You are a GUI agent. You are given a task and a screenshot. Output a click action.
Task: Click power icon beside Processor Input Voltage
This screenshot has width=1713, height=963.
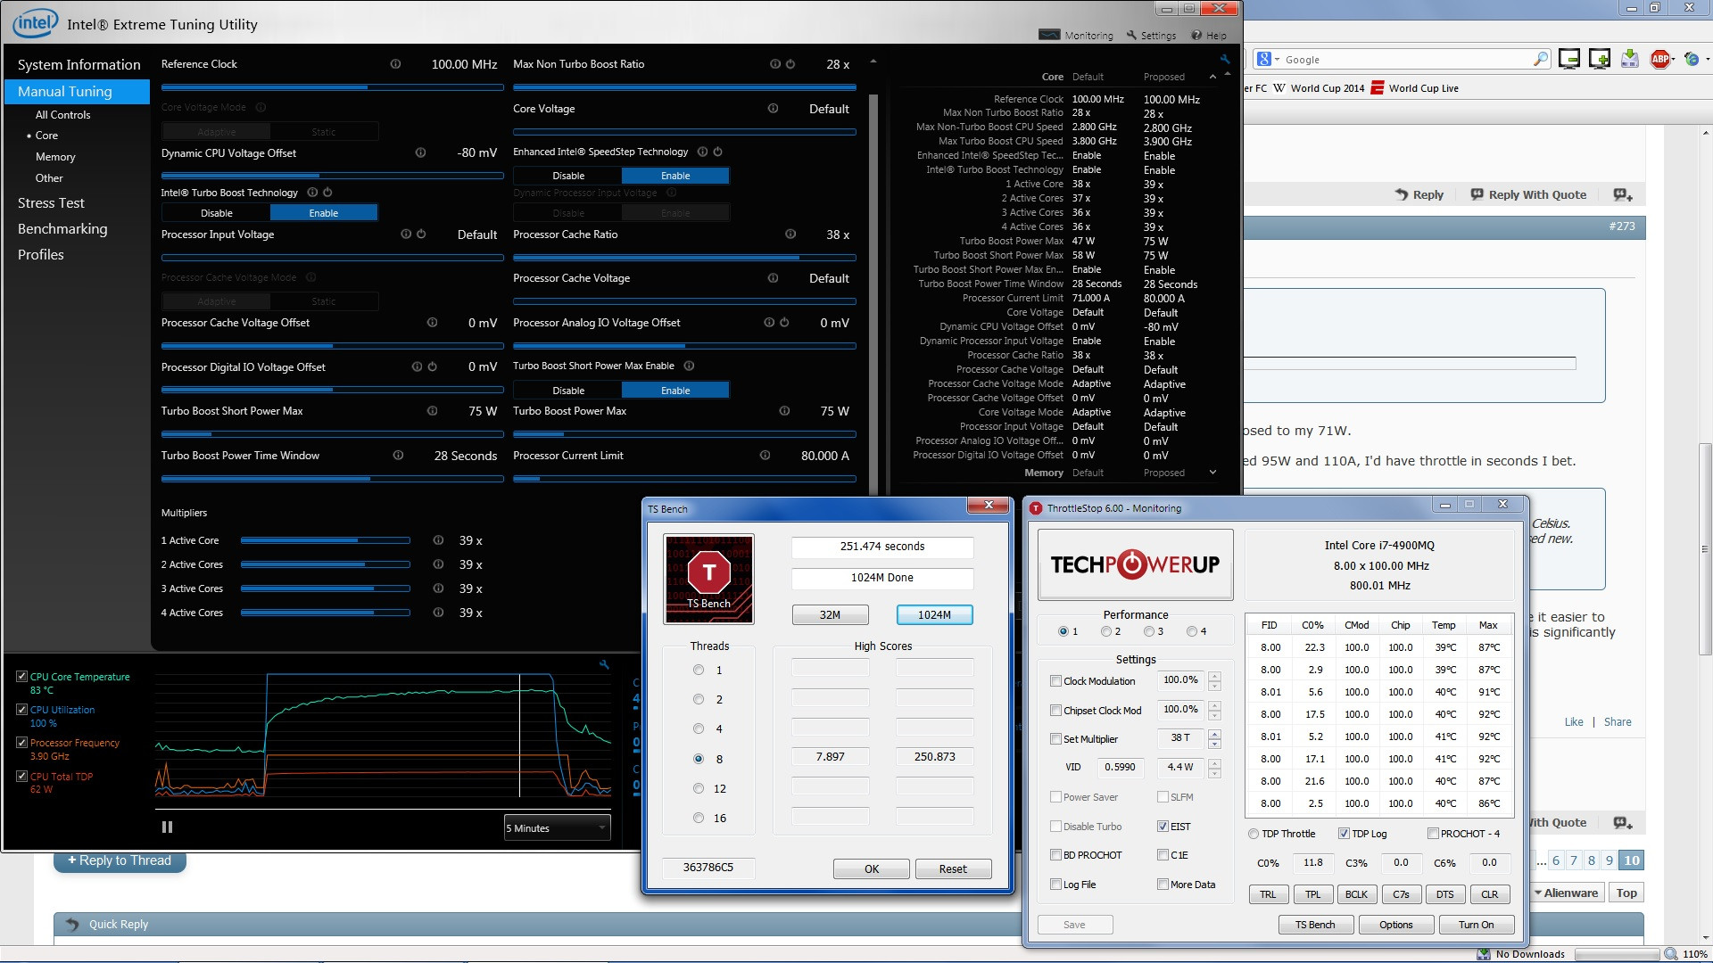[421, 235]
